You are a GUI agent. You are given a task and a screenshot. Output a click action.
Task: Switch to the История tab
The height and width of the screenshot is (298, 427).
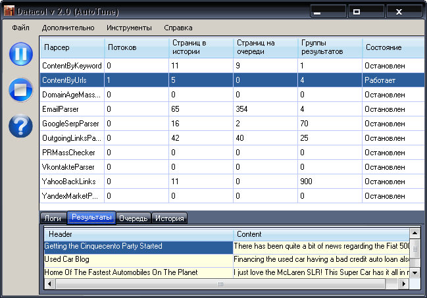[169, 218]
